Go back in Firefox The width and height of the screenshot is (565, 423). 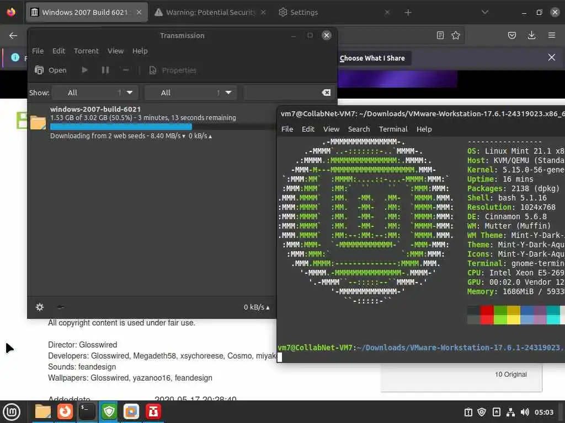pos(13,35)
